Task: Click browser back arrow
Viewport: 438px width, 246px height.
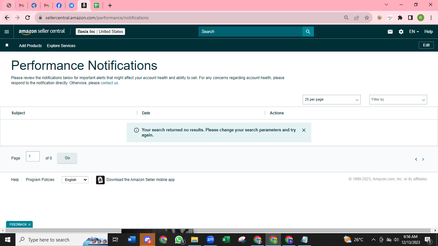Action: (x=7, y=18)
